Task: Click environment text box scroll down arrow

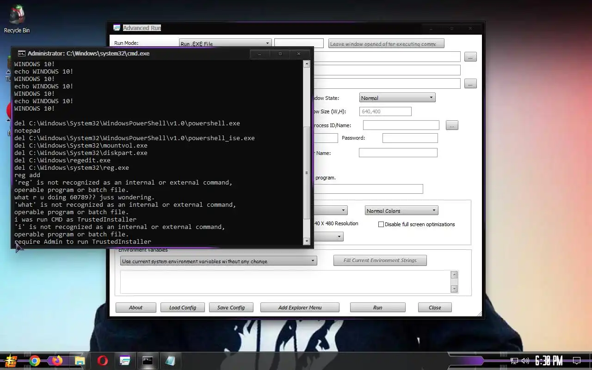Action: pyautogui.click(x=454, y=289)
